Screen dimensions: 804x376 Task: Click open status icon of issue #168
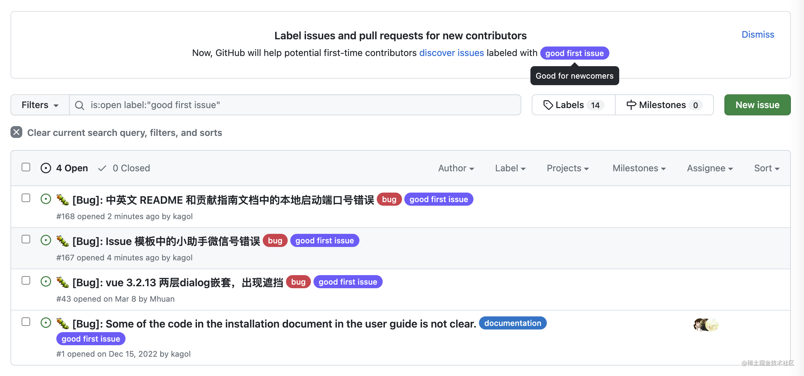[x=46, y=199]
